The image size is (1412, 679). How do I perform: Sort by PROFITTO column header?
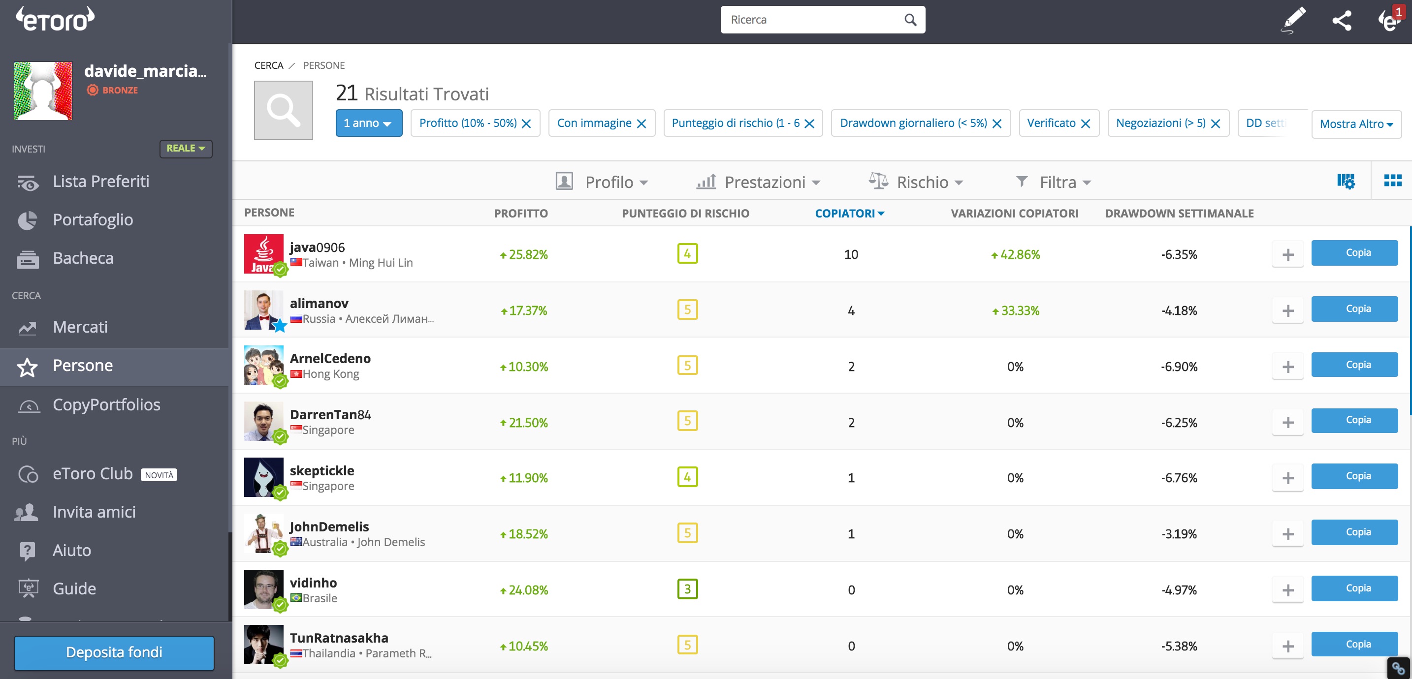[x=521, y=213]
